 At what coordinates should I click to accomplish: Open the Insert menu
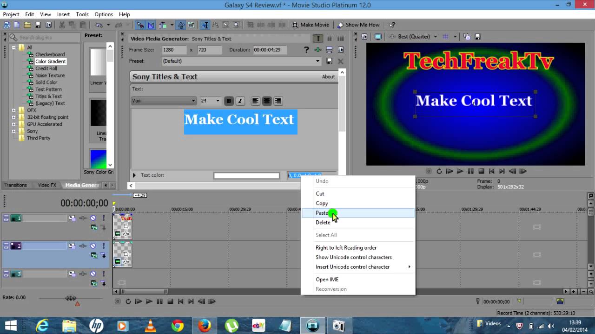tap(64, 14)
